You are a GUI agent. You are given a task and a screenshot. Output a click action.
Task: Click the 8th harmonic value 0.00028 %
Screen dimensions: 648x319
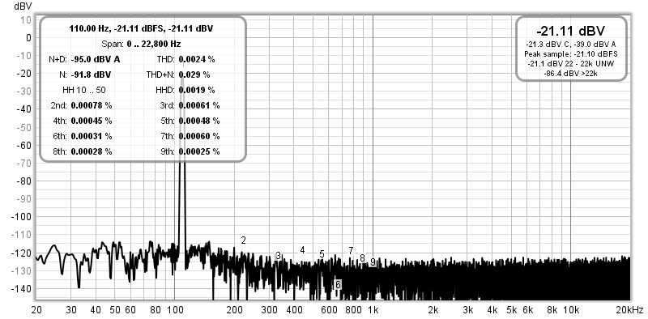[x=92, y=151]
